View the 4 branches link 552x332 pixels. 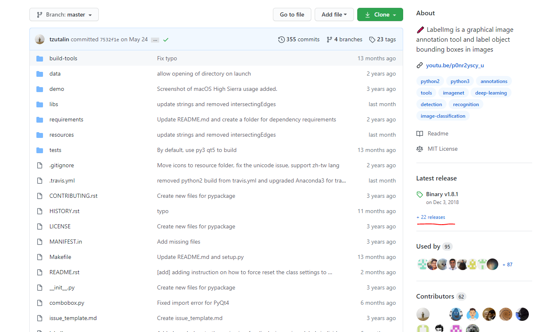[x=344, y=40]
